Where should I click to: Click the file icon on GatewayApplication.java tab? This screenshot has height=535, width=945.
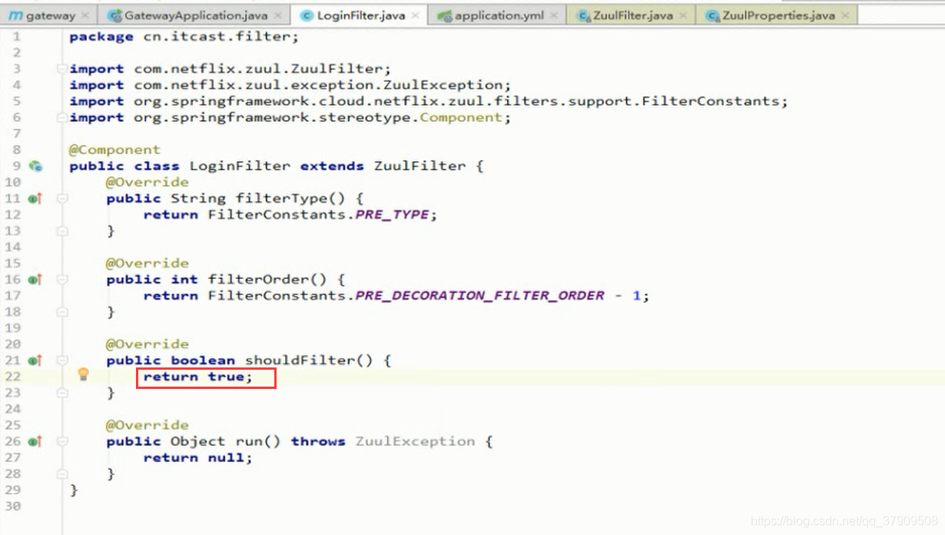[115, 15]
